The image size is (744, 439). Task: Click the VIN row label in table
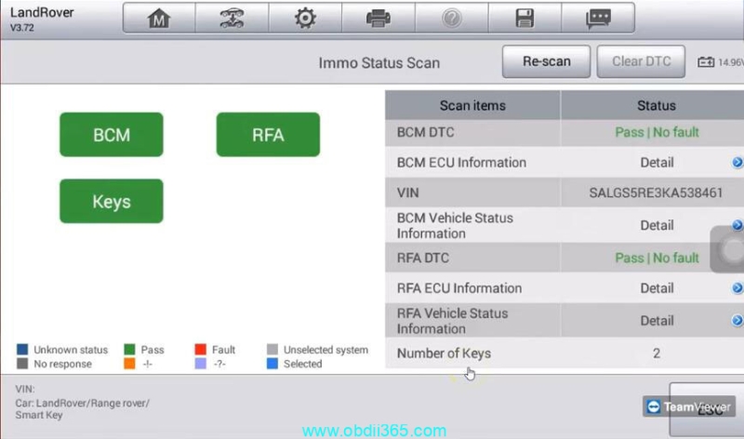point(407,193)
